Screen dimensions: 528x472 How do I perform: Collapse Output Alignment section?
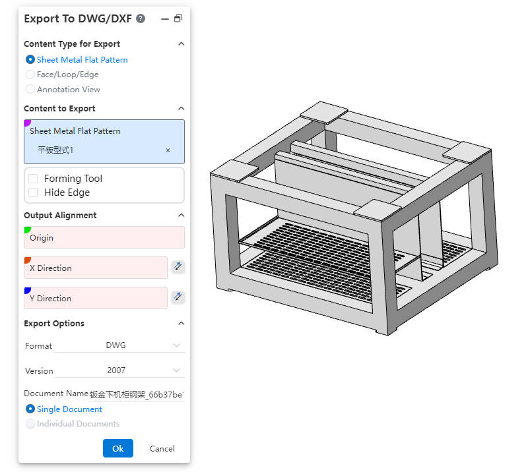[181, 215]
